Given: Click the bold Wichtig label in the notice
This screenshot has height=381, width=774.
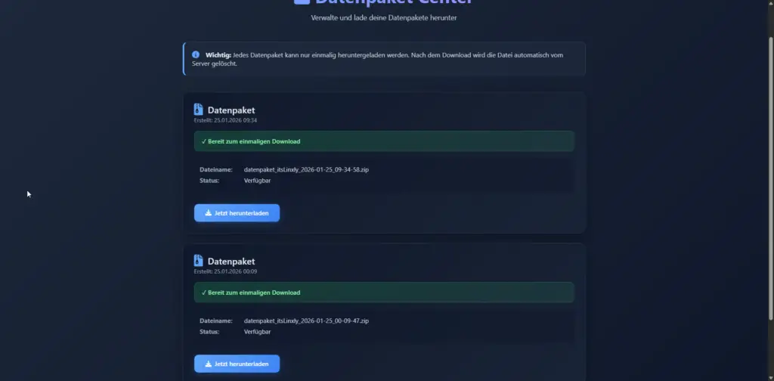Looking at the screenshot, I should (x=218, y=55).
